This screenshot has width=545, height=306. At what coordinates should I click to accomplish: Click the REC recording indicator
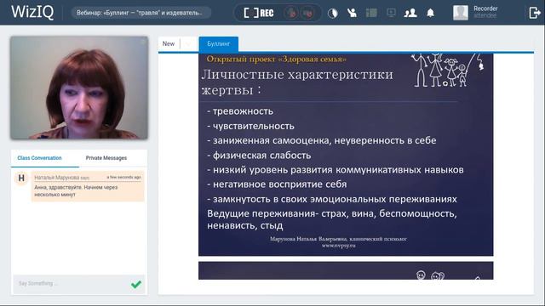[259, 14]
